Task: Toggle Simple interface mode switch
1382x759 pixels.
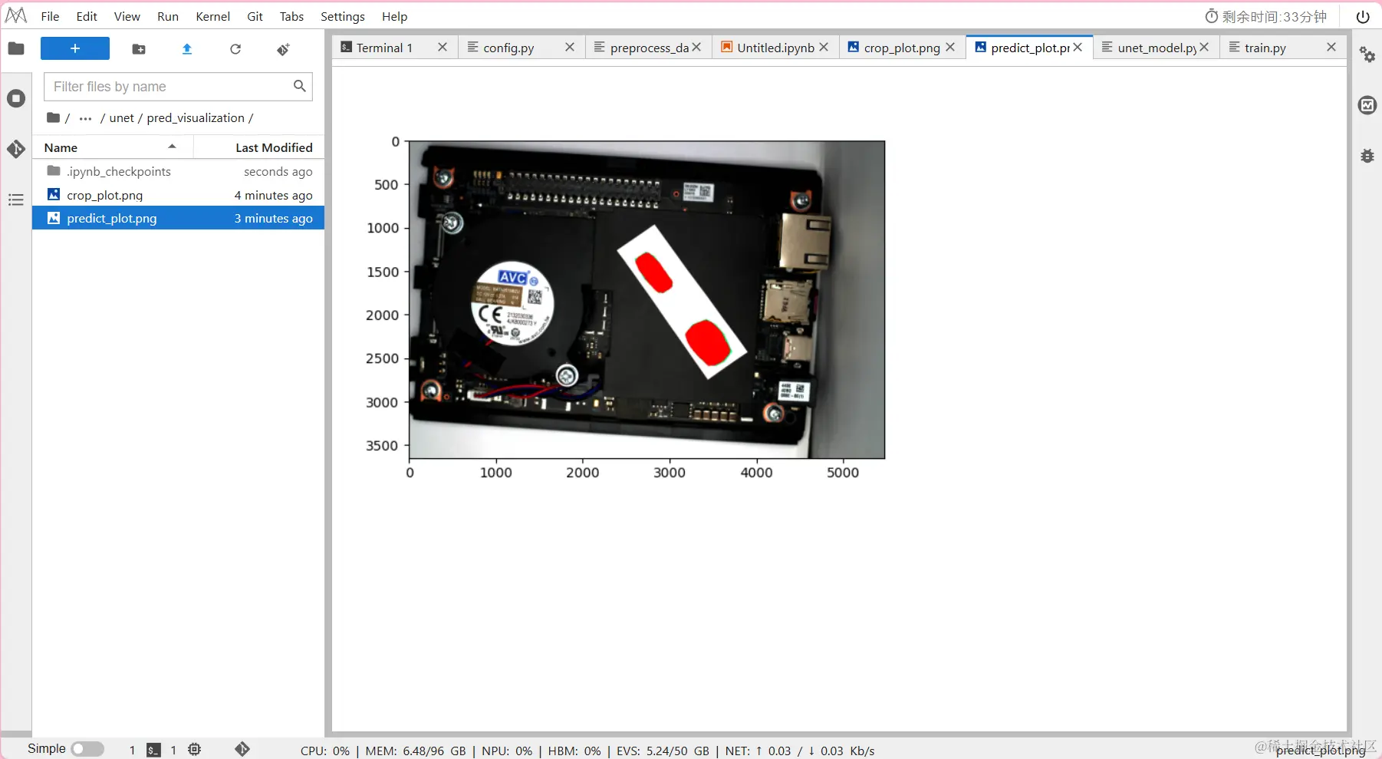Action: 87,749
